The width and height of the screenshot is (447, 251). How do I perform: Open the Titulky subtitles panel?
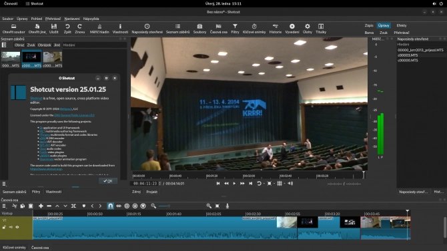pos(321,29)
